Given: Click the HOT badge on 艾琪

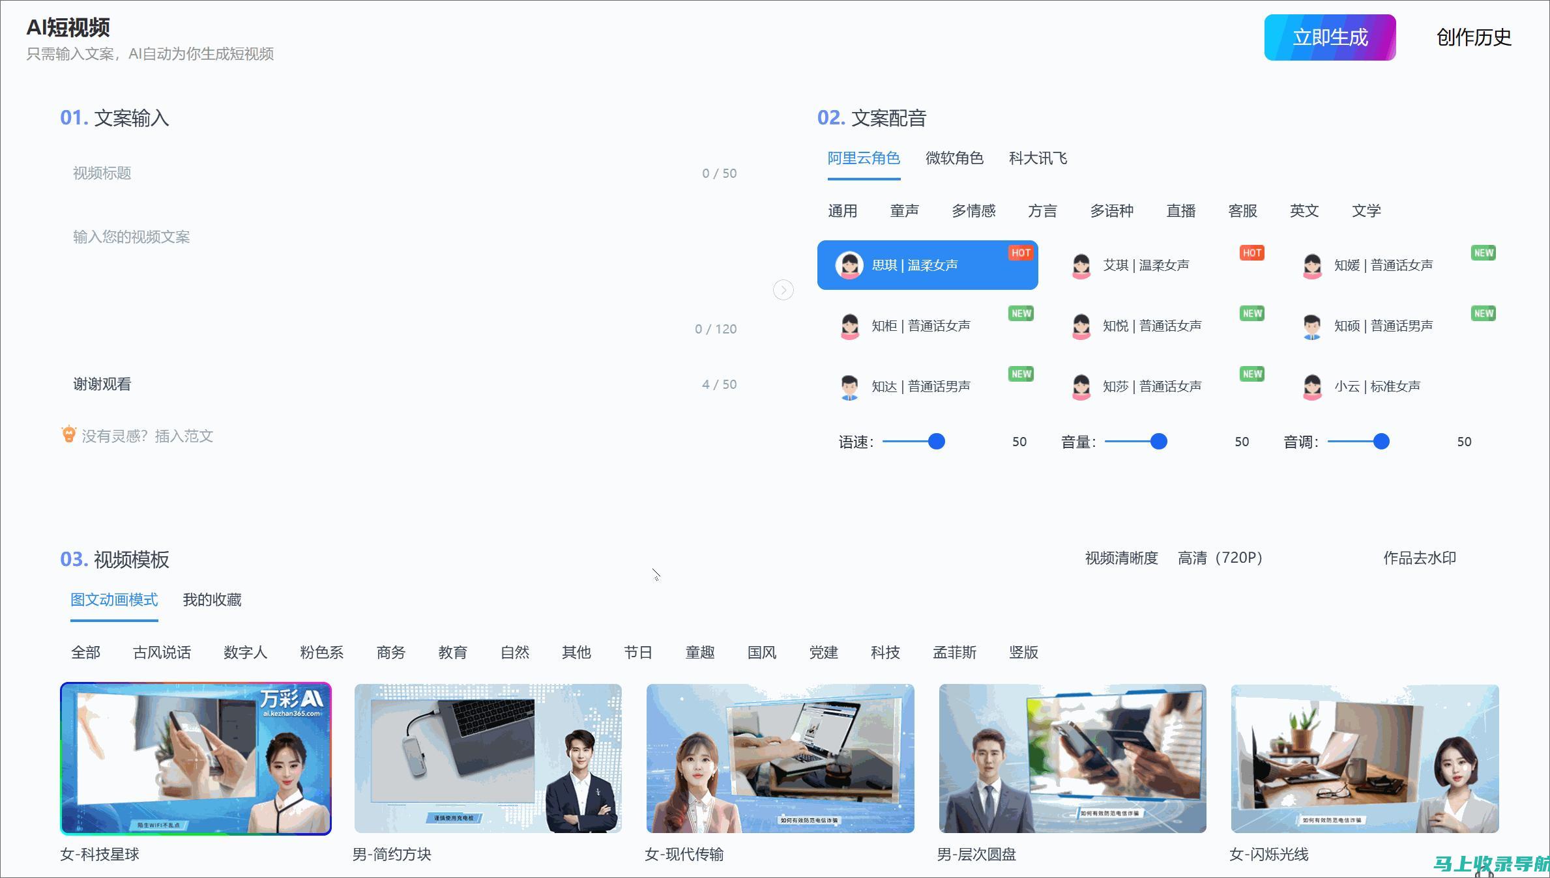Looking at the screenshot, I should (1252, 253).
